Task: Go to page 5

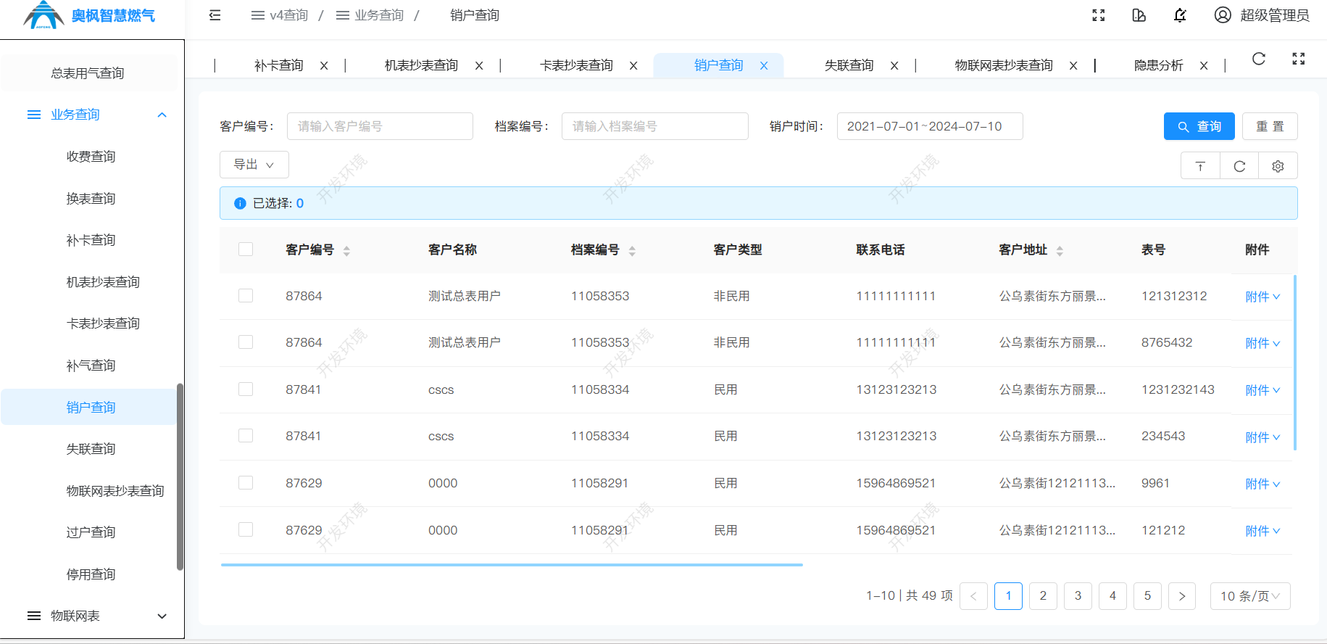Action: click(1147, 596)
